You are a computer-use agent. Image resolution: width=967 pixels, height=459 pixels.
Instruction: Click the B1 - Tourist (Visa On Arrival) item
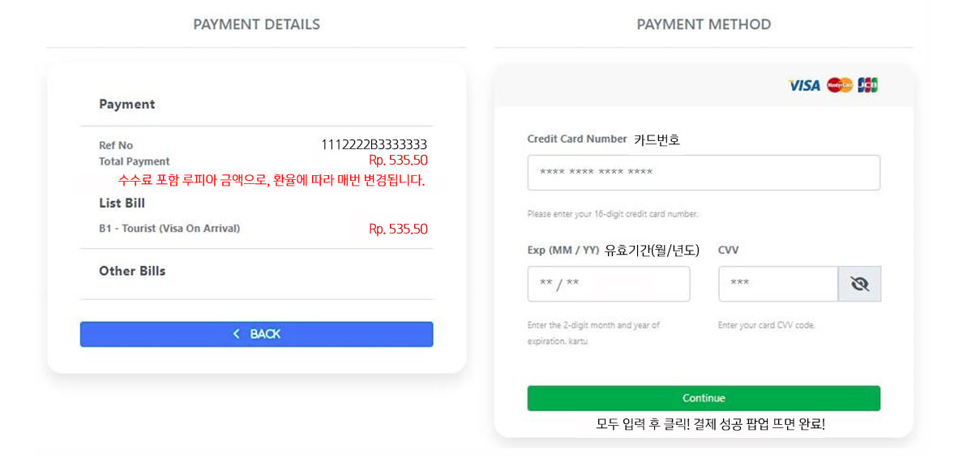[169, 229]
